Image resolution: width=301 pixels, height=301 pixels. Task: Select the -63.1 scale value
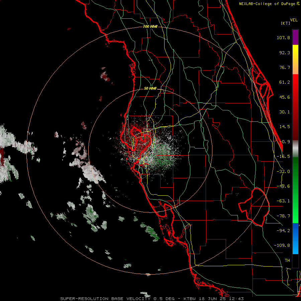283,201
